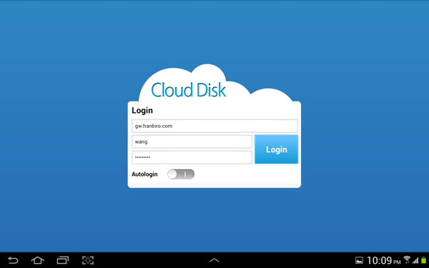The width and height of the screenshot is (429, 268).
Task: Go to the Home screen icon
Action: coord(37,260)
